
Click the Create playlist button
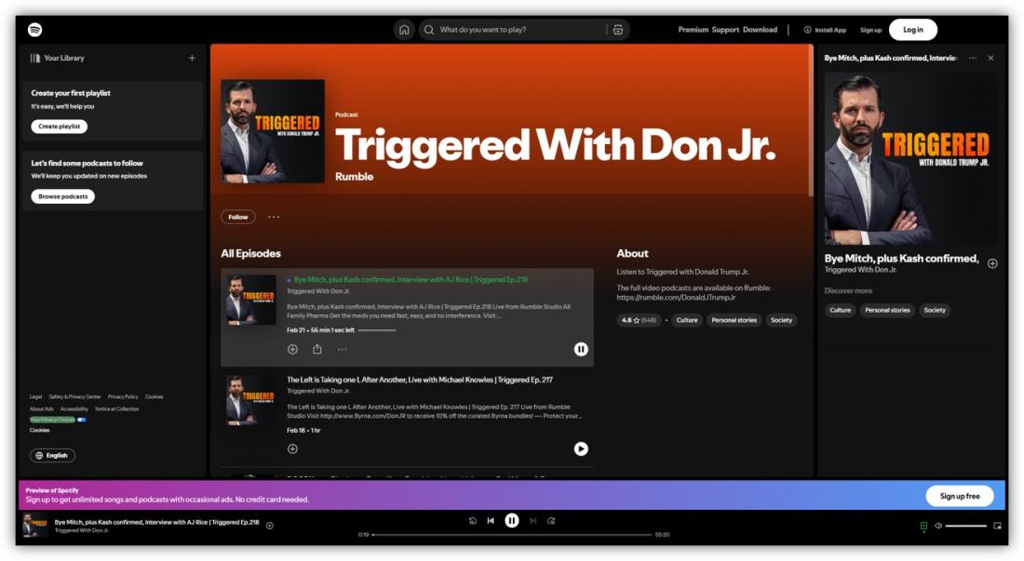point(60,127)
